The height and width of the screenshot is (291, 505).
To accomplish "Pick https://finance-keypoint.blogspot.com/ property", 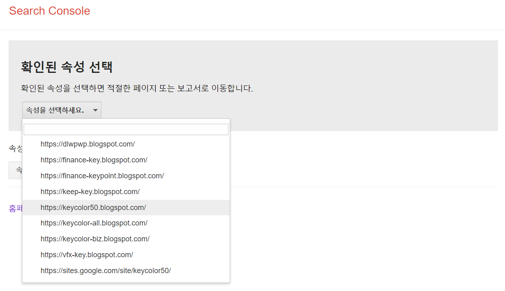I will click(x=126, y=176).
